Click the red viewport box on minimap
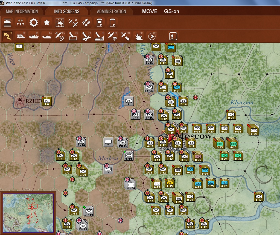Image resolution: width=280 pixels, height=235 pixels. click(33, 206)
